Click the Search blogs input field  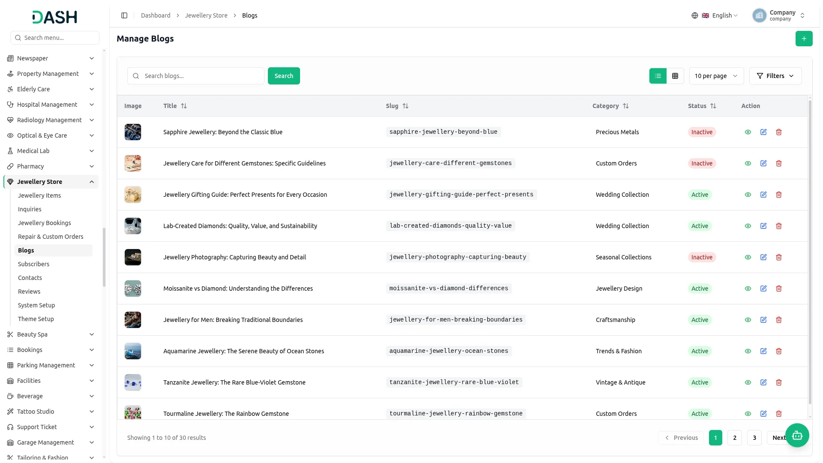(196, 76)
